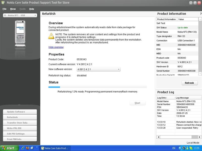Open the New software version dropdown
202x151 pixels.
[x=98, y=69]
